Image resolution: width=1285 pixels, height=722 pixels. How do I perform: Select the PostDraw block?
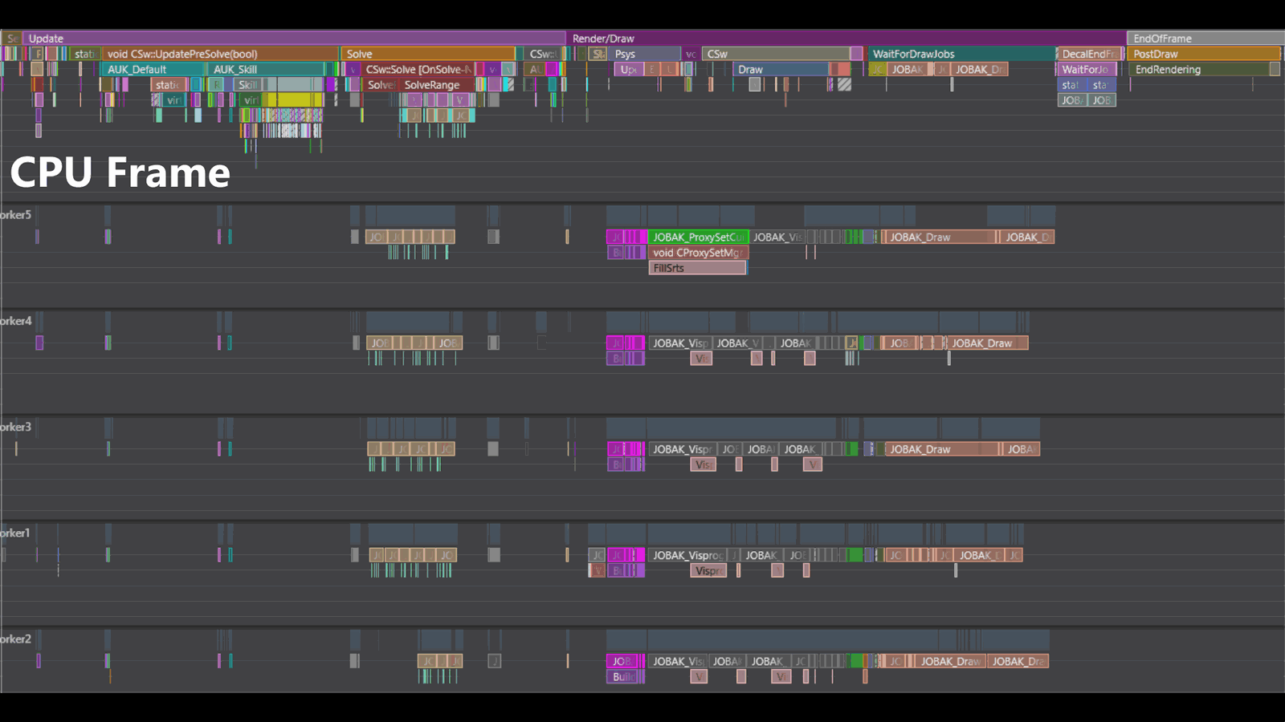pos(1203,54)
